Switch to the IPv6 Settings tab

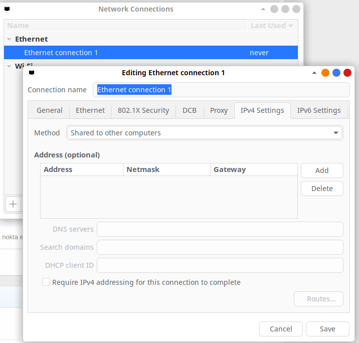(x=319, y=110)
